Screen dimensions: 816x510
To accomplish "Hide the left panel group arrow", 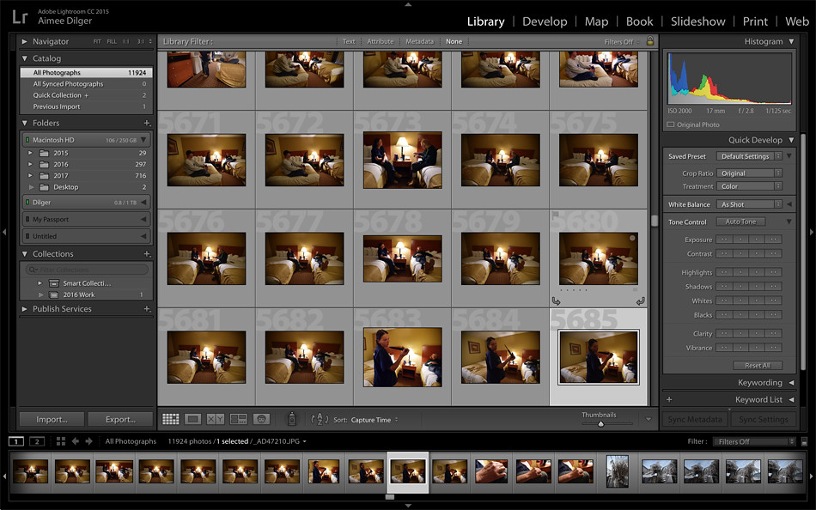I will pos(4,232).
